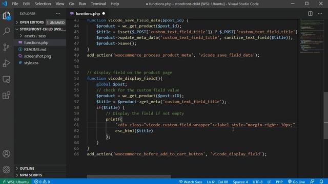Open the File menu

[15, 4]
